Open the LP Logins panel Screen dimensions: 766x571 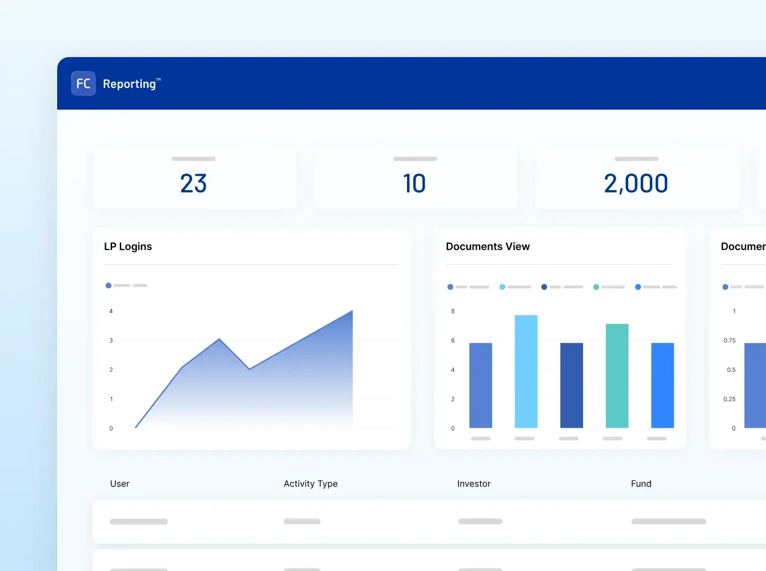[x=128, y=246]
